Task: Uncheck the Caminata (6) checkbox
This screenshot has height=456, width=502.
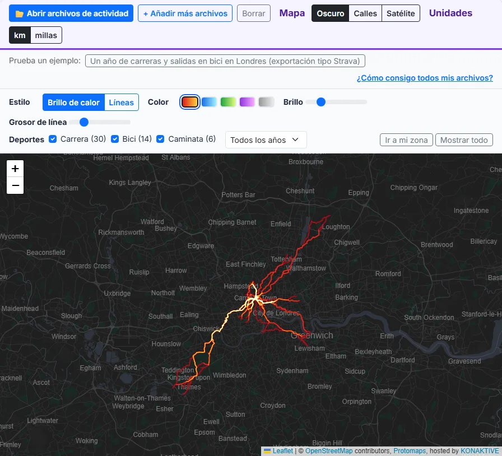Action: [160, 139]
